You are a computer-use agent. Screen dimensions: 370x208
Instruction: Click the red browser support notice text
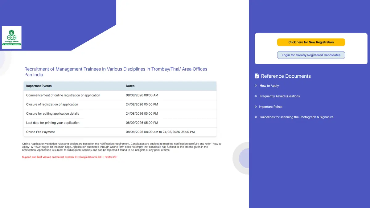pyautogui.click(x=70, y=157)
